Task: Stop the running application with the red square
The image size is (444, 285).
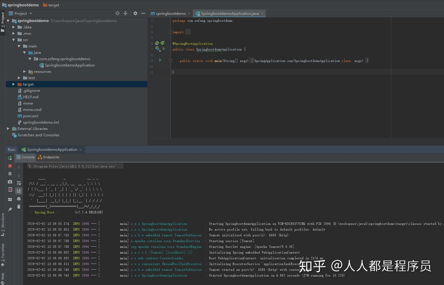Action: tap(10, 166)
